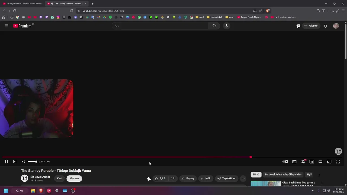Open YouTube notifications bell

coord(326,26)
